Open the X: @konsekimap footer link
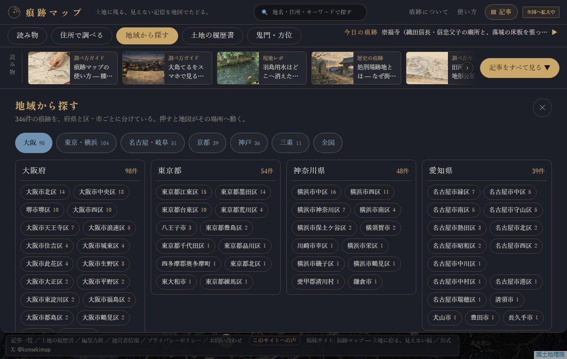Screen dimensions: 567x359 [30, 350]
